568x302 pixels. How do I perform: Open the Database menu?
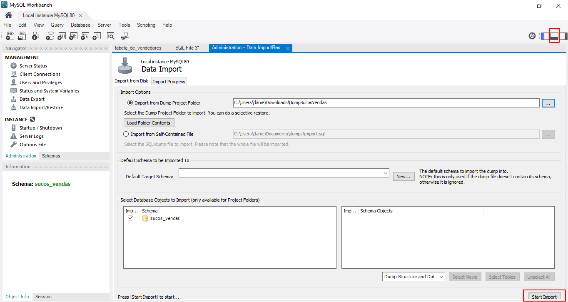80,25
